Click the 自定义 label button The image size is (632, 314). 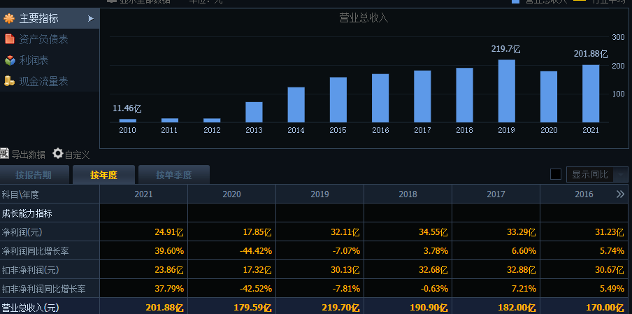[77, 155]
